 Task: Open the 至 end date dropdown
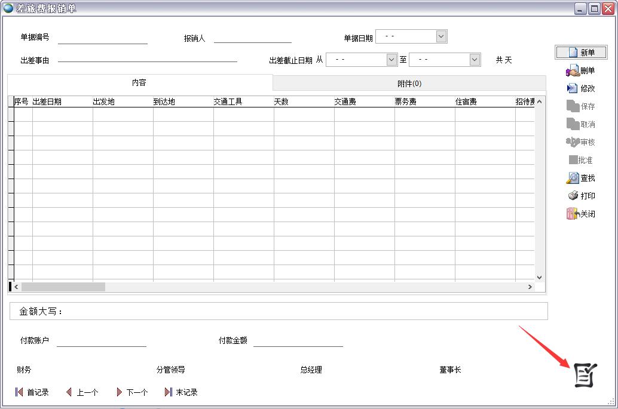475,60
